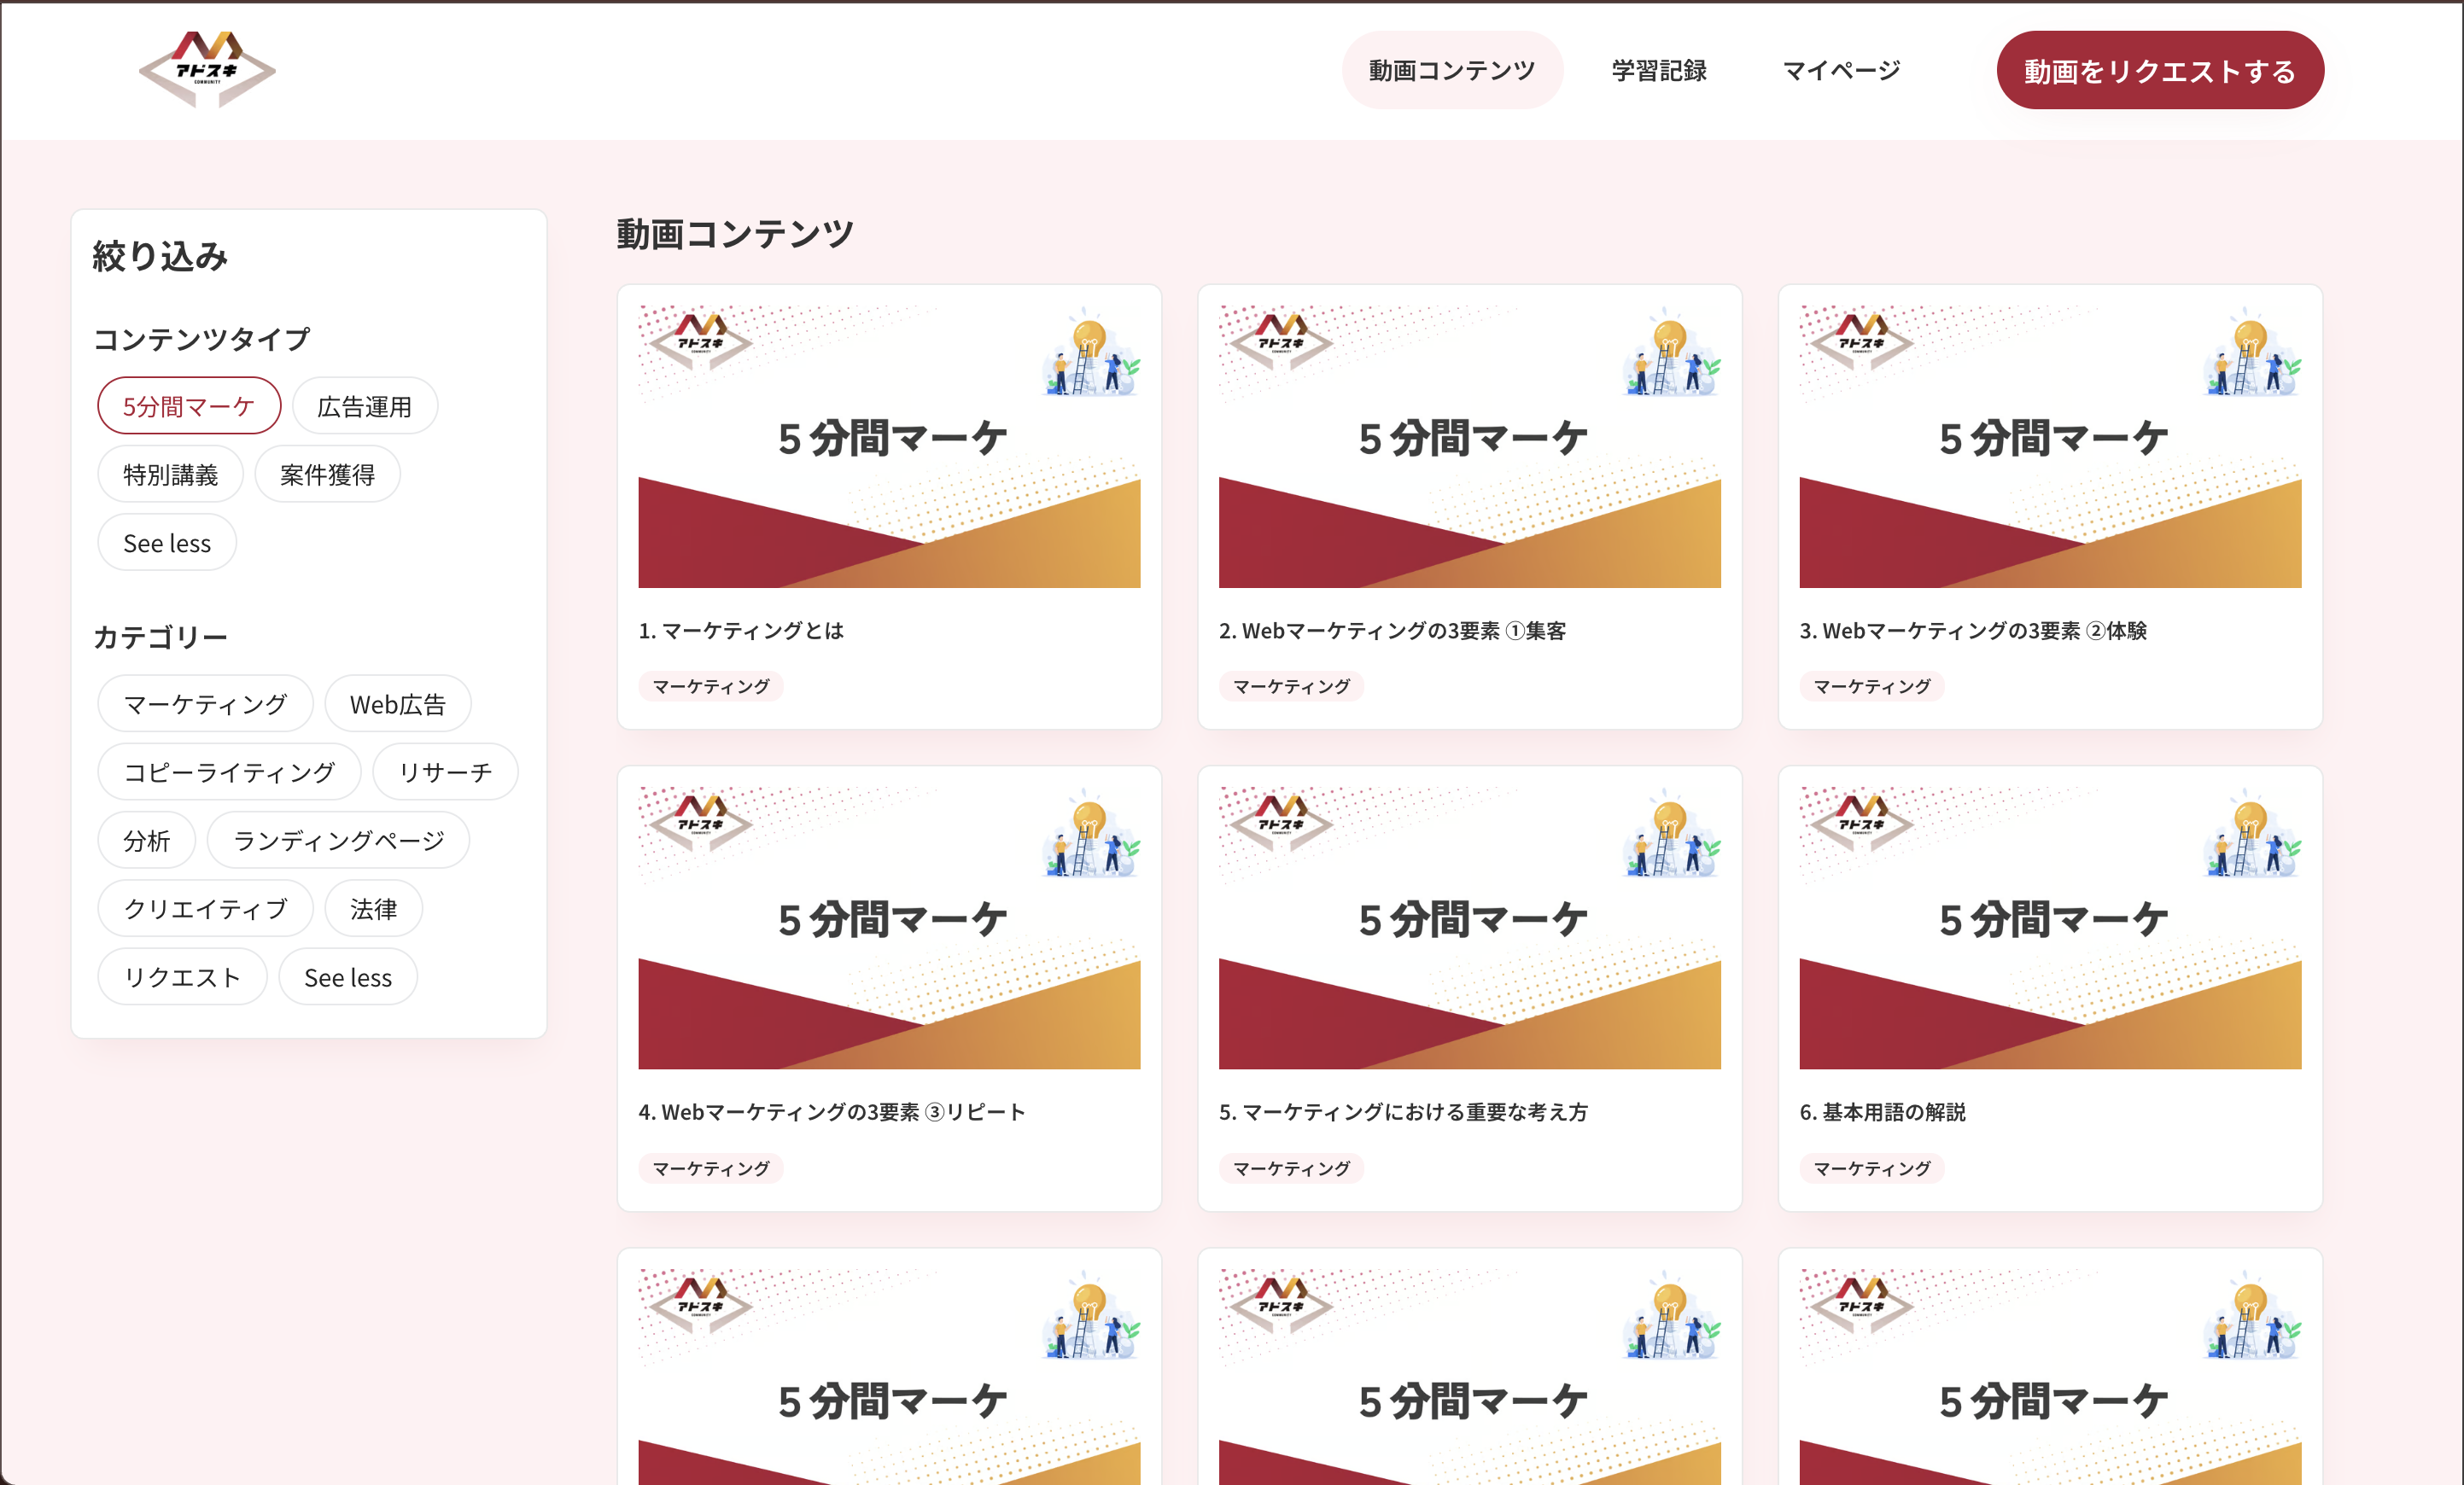
Task: Click the コンテンツタイプ section label
Action: click(202, 339)
